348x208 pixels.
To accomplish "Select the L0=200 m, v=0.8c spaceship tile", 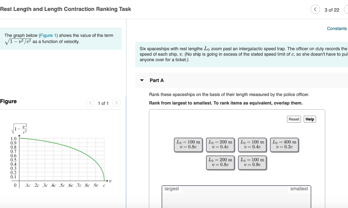I will [x=220, y=162].
